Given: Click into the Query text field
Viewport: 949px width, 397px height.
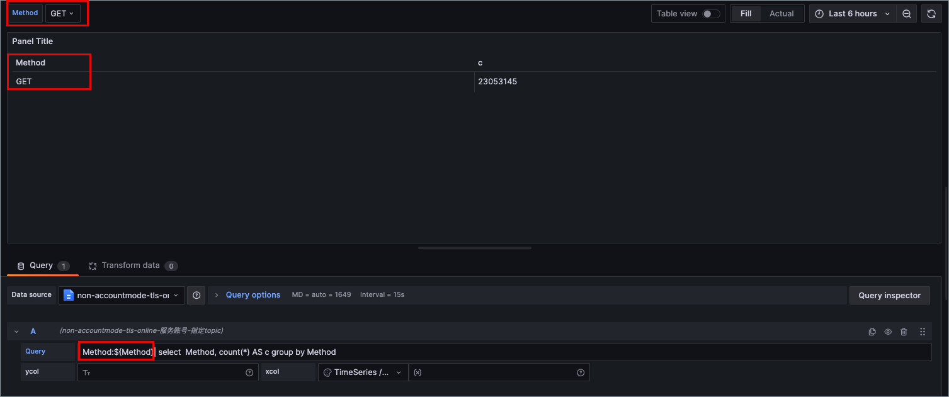Looking at the screenshot, I should pos(504,352).
